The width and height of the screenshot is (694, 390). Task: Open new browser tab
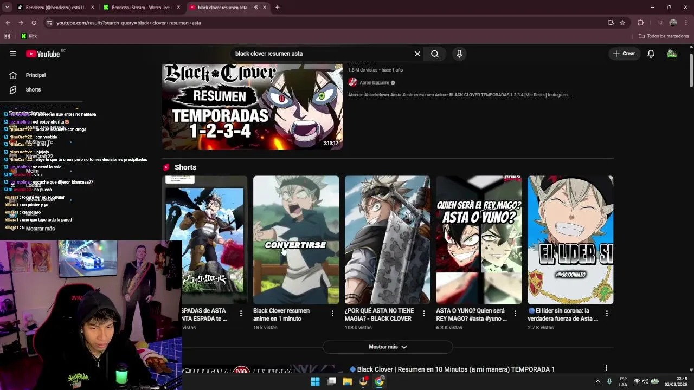(277, 8)
